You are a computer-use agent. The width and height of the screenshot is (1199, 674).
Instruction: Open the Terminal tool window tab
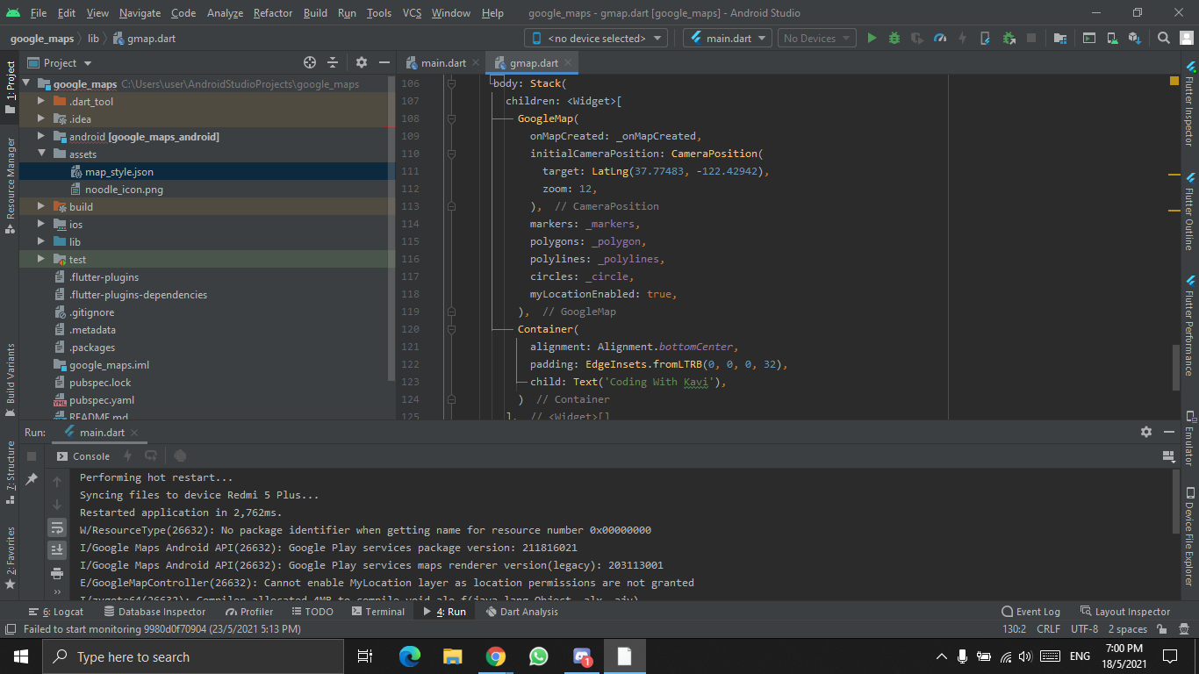[x=377, y=612]
